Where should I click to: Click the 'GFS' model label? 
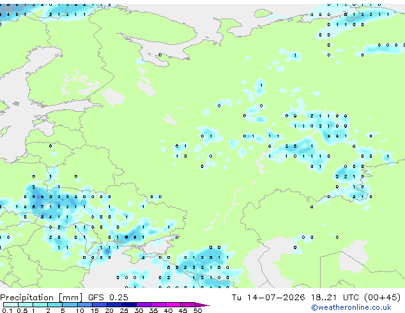[96, 298]
